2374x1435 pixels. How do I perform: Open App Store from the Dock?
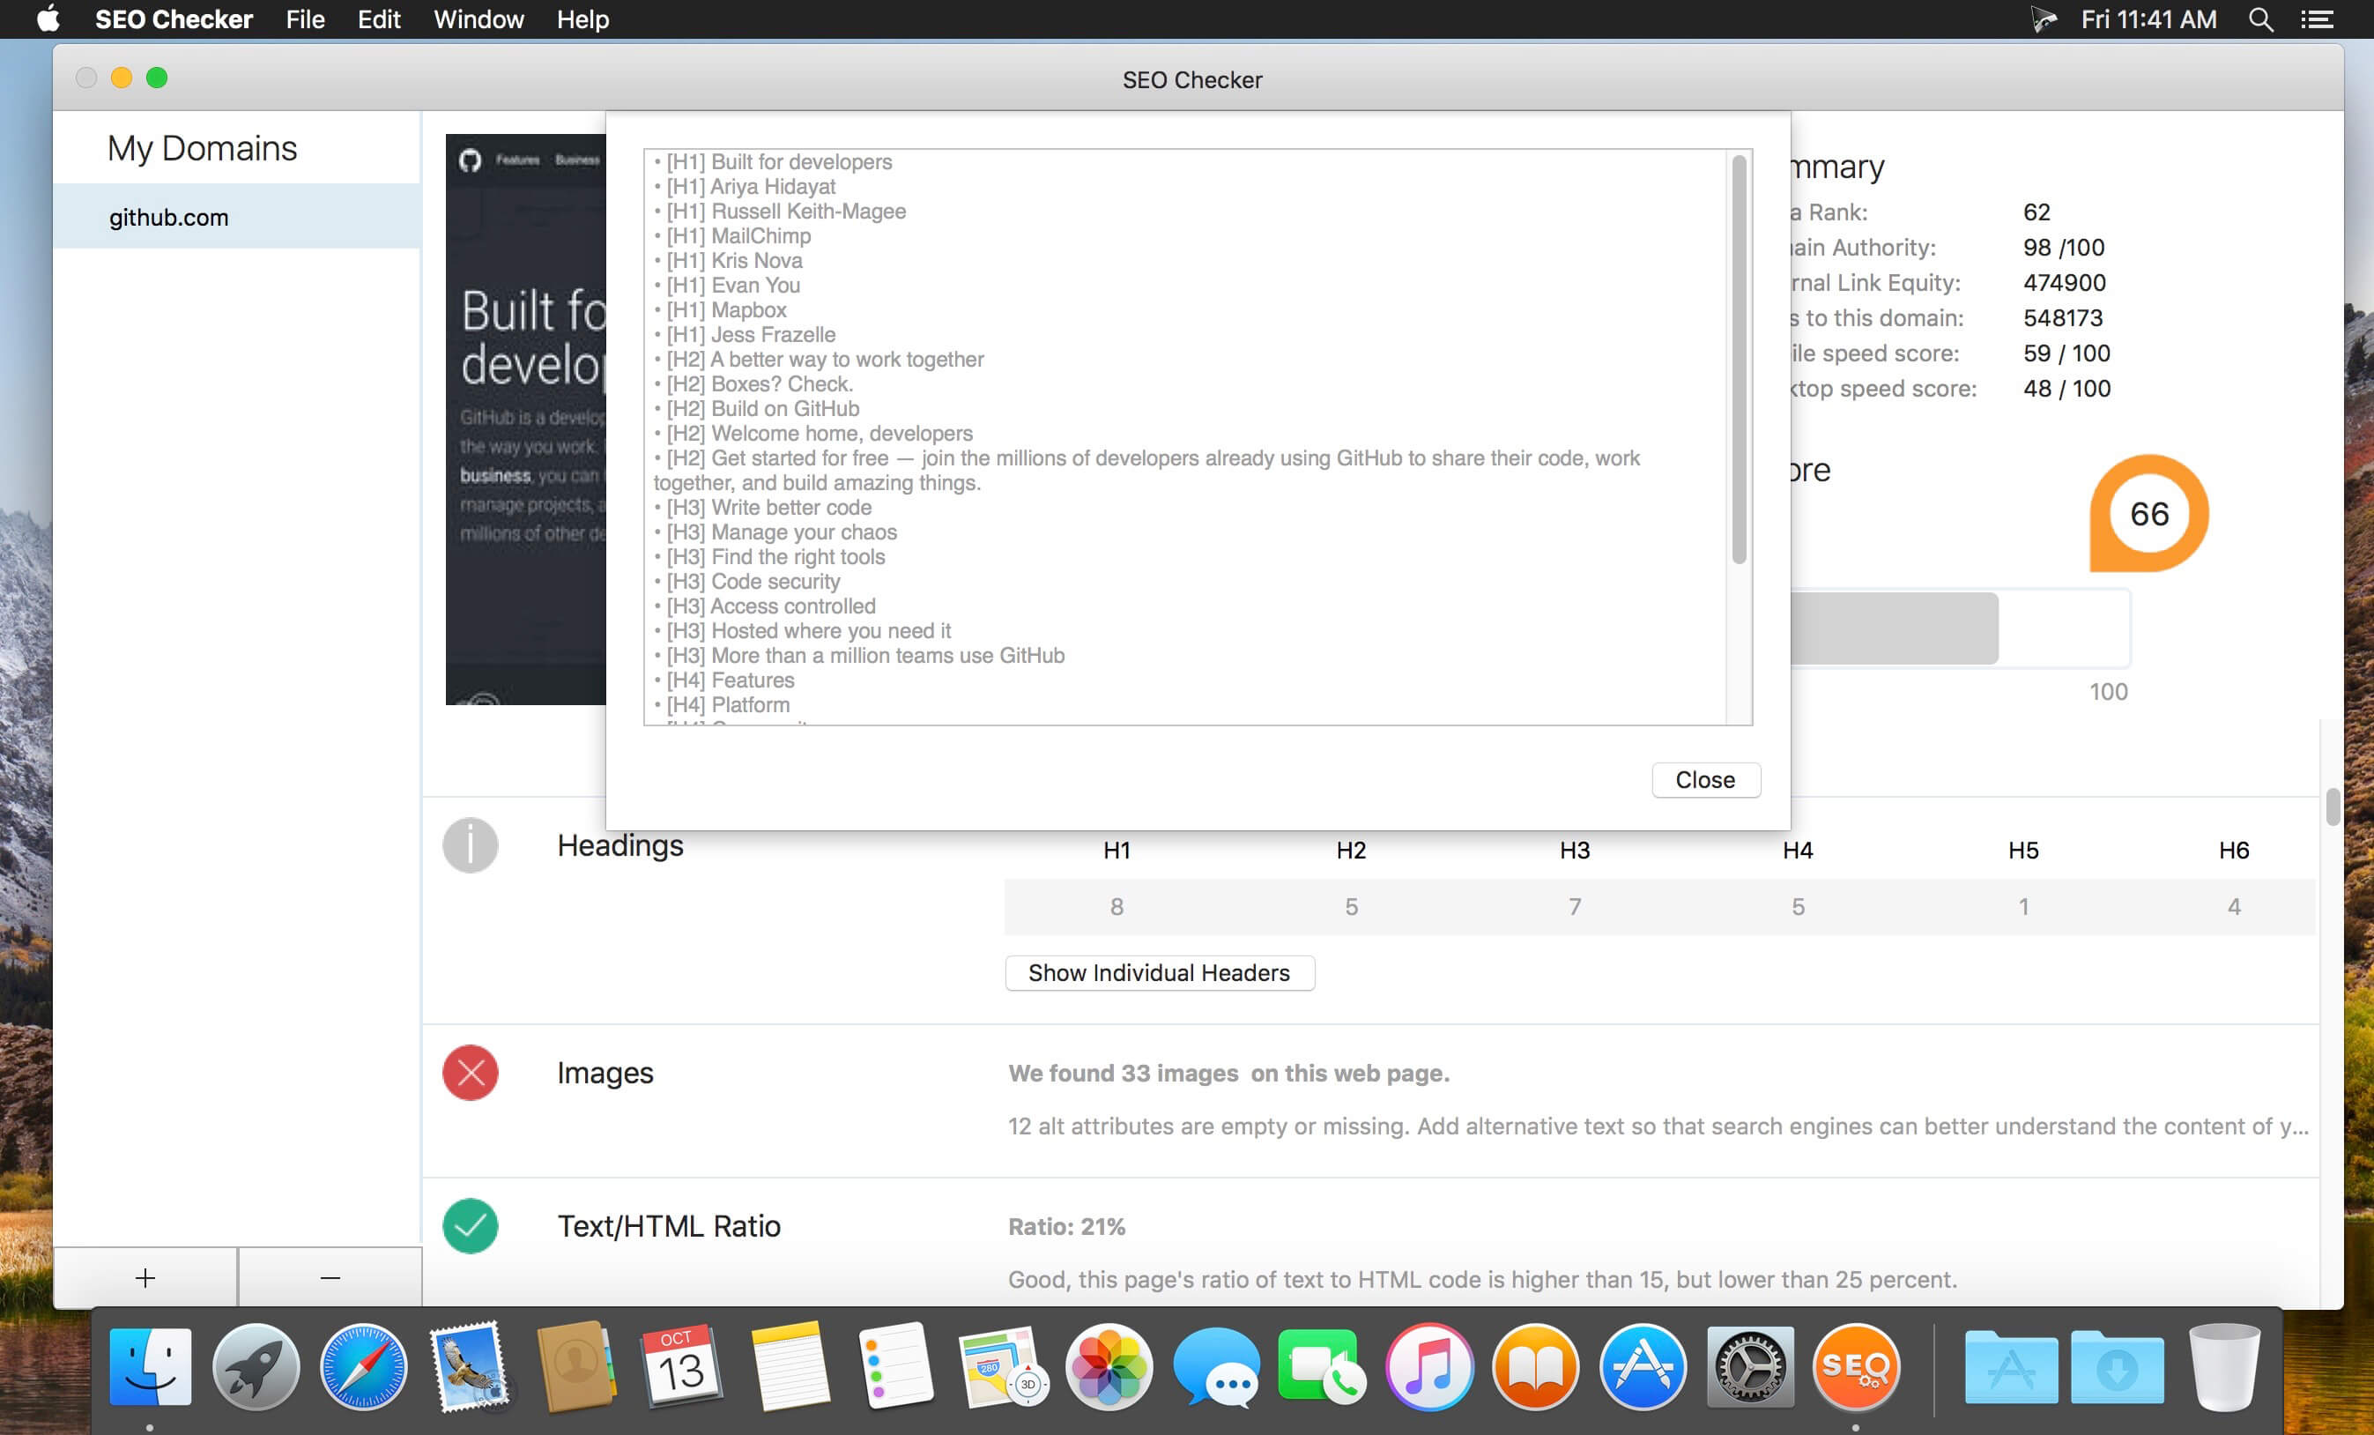point(1643,1366)
